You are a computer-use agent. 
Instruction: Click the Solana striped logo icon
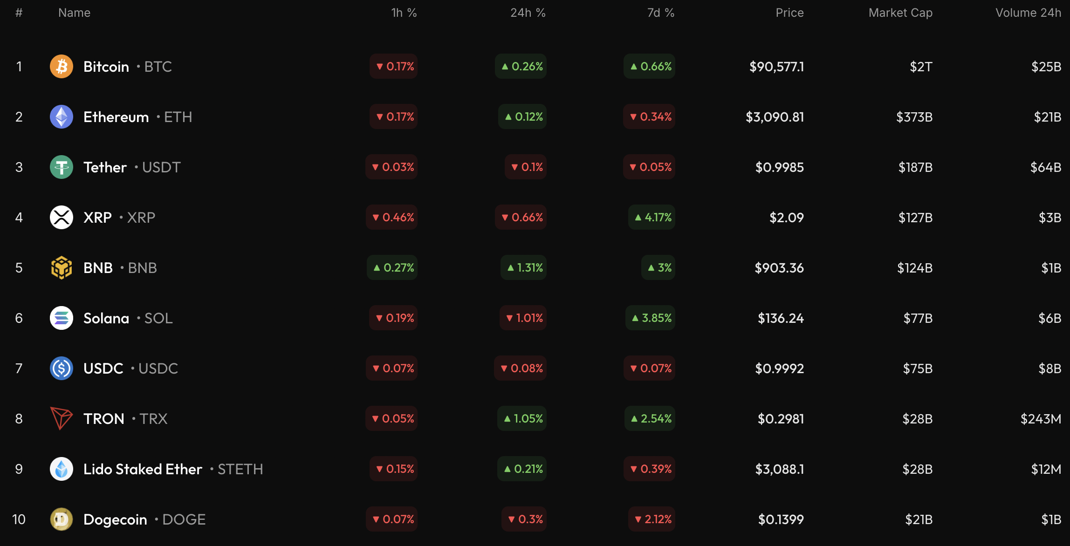[62, 318]
